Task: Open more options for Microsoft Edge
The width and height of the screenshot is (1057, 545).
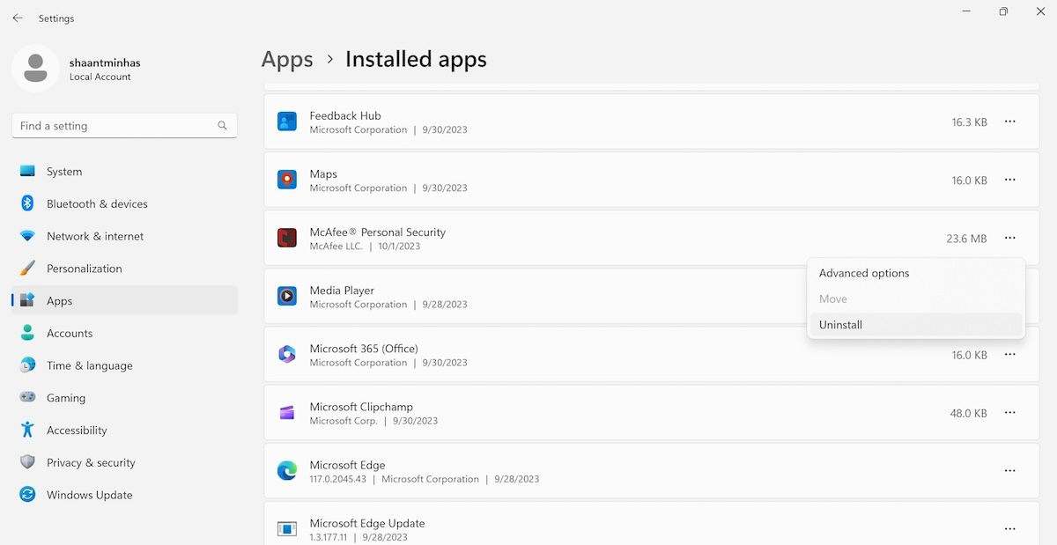Action: point(1009,470)
